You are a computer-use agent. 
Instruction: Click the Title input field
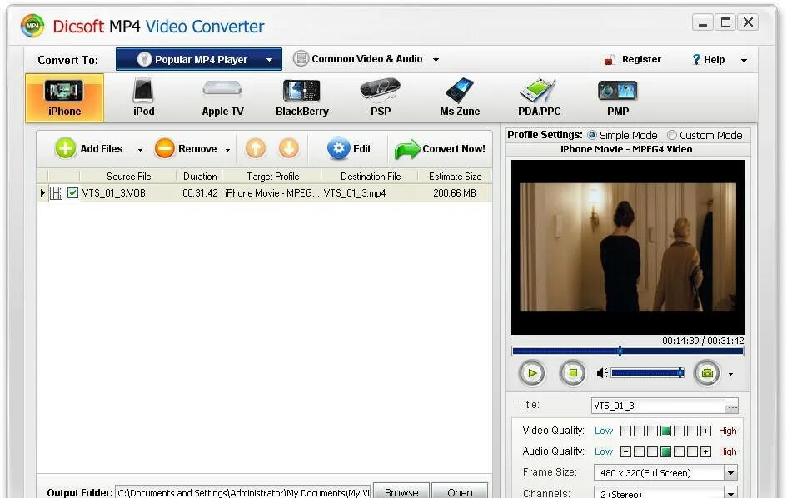[658, 406]
